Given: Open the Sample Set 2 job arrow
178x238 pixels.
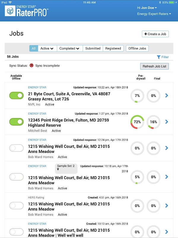Looking at the screenshot, I should (x=167, y=177).
